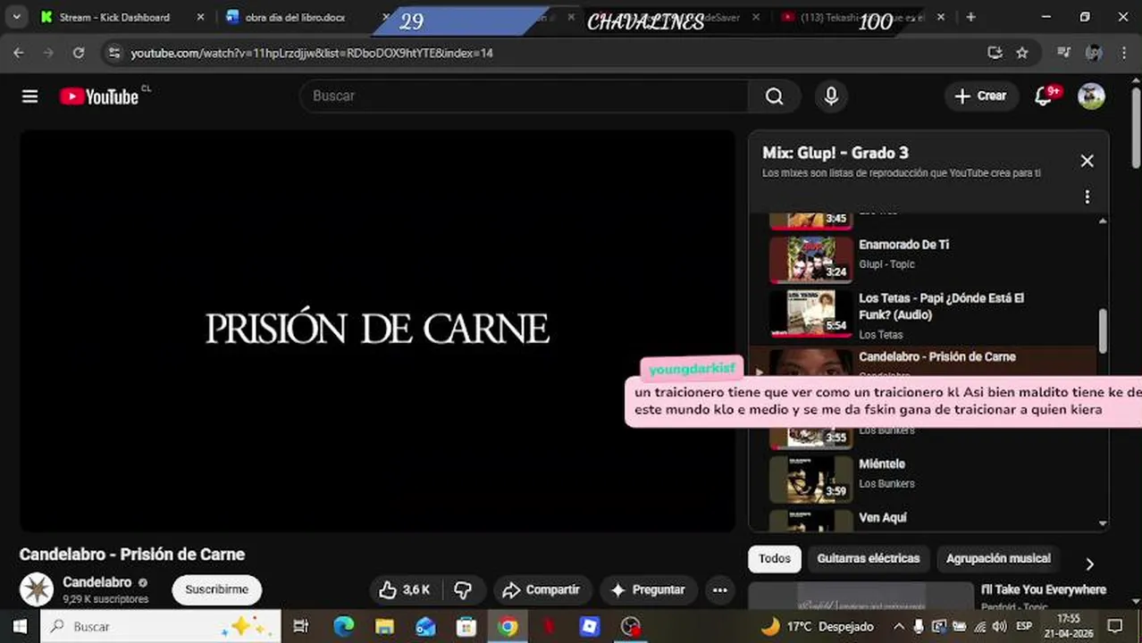
Task: Click the Preguntar button
Action: 648,589
